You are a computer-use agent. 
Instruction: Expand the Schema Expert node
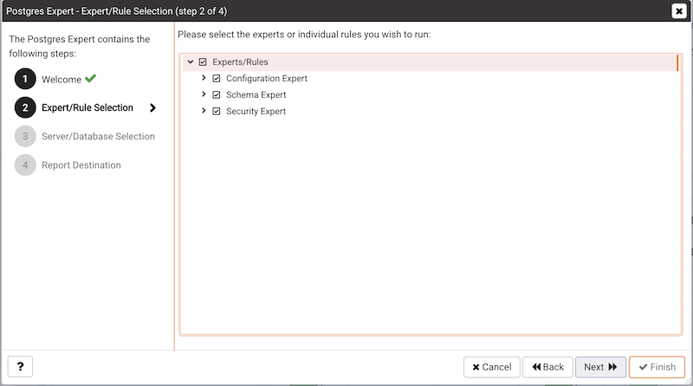pyautogui.click(x=204, y=94)
